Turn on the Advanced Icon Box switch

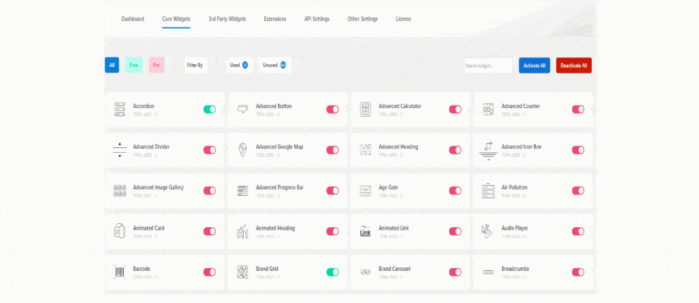pyautogui.click(x=578, y=149)
